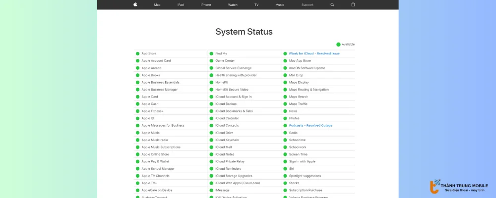
Task: Click status dot beside Mac App Store
Action: pyautogui.click(x=285, y=60)
